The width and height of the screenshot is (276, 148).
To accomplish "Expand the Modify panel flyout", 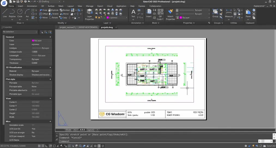I will coord(62,23).
